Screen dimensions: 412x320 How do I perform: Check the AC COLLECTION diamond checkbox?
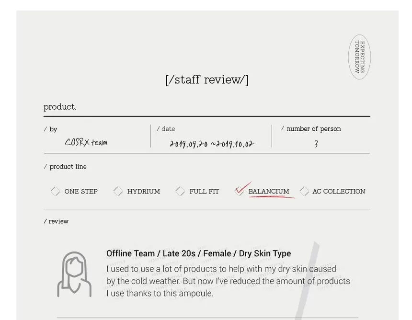tap(304, 191)
